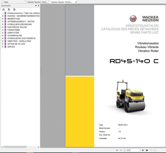Expand the WASSERANLAGE bookmark node

[3, 36]
